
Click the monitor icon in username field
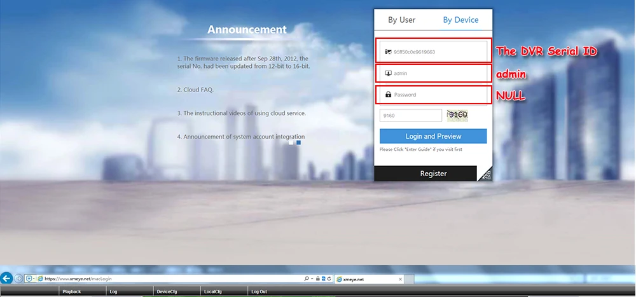click(x=388, y=73)
